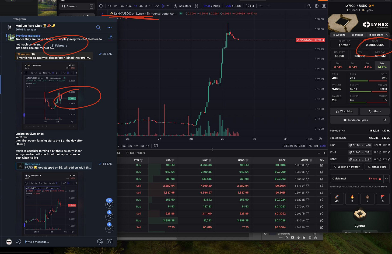Click the quick search magnifier chart icon
The image size is (392, 254).
click(x=309, y=6)
